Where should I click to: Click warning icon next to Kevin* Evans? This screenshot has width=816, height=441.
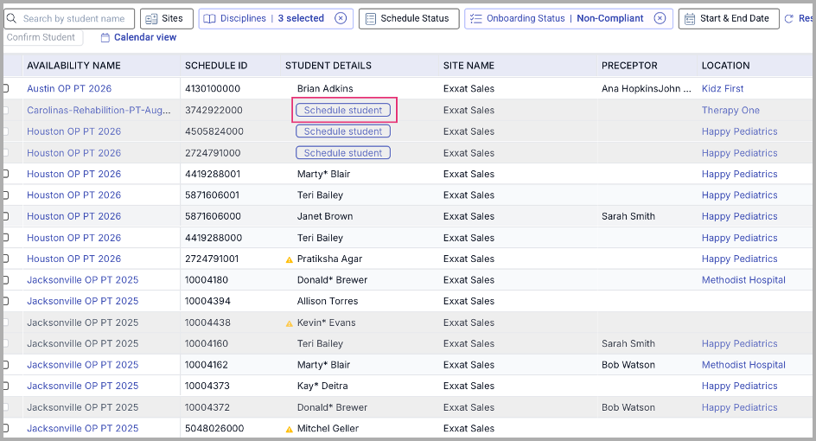[x=290, y=323]
